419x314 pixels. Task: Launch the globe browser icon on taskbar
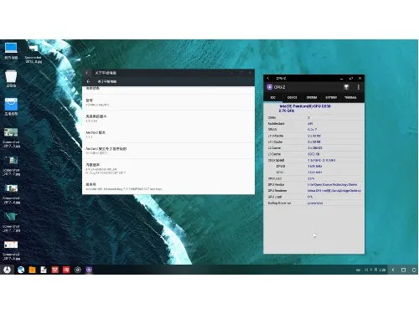click(21, 270)
